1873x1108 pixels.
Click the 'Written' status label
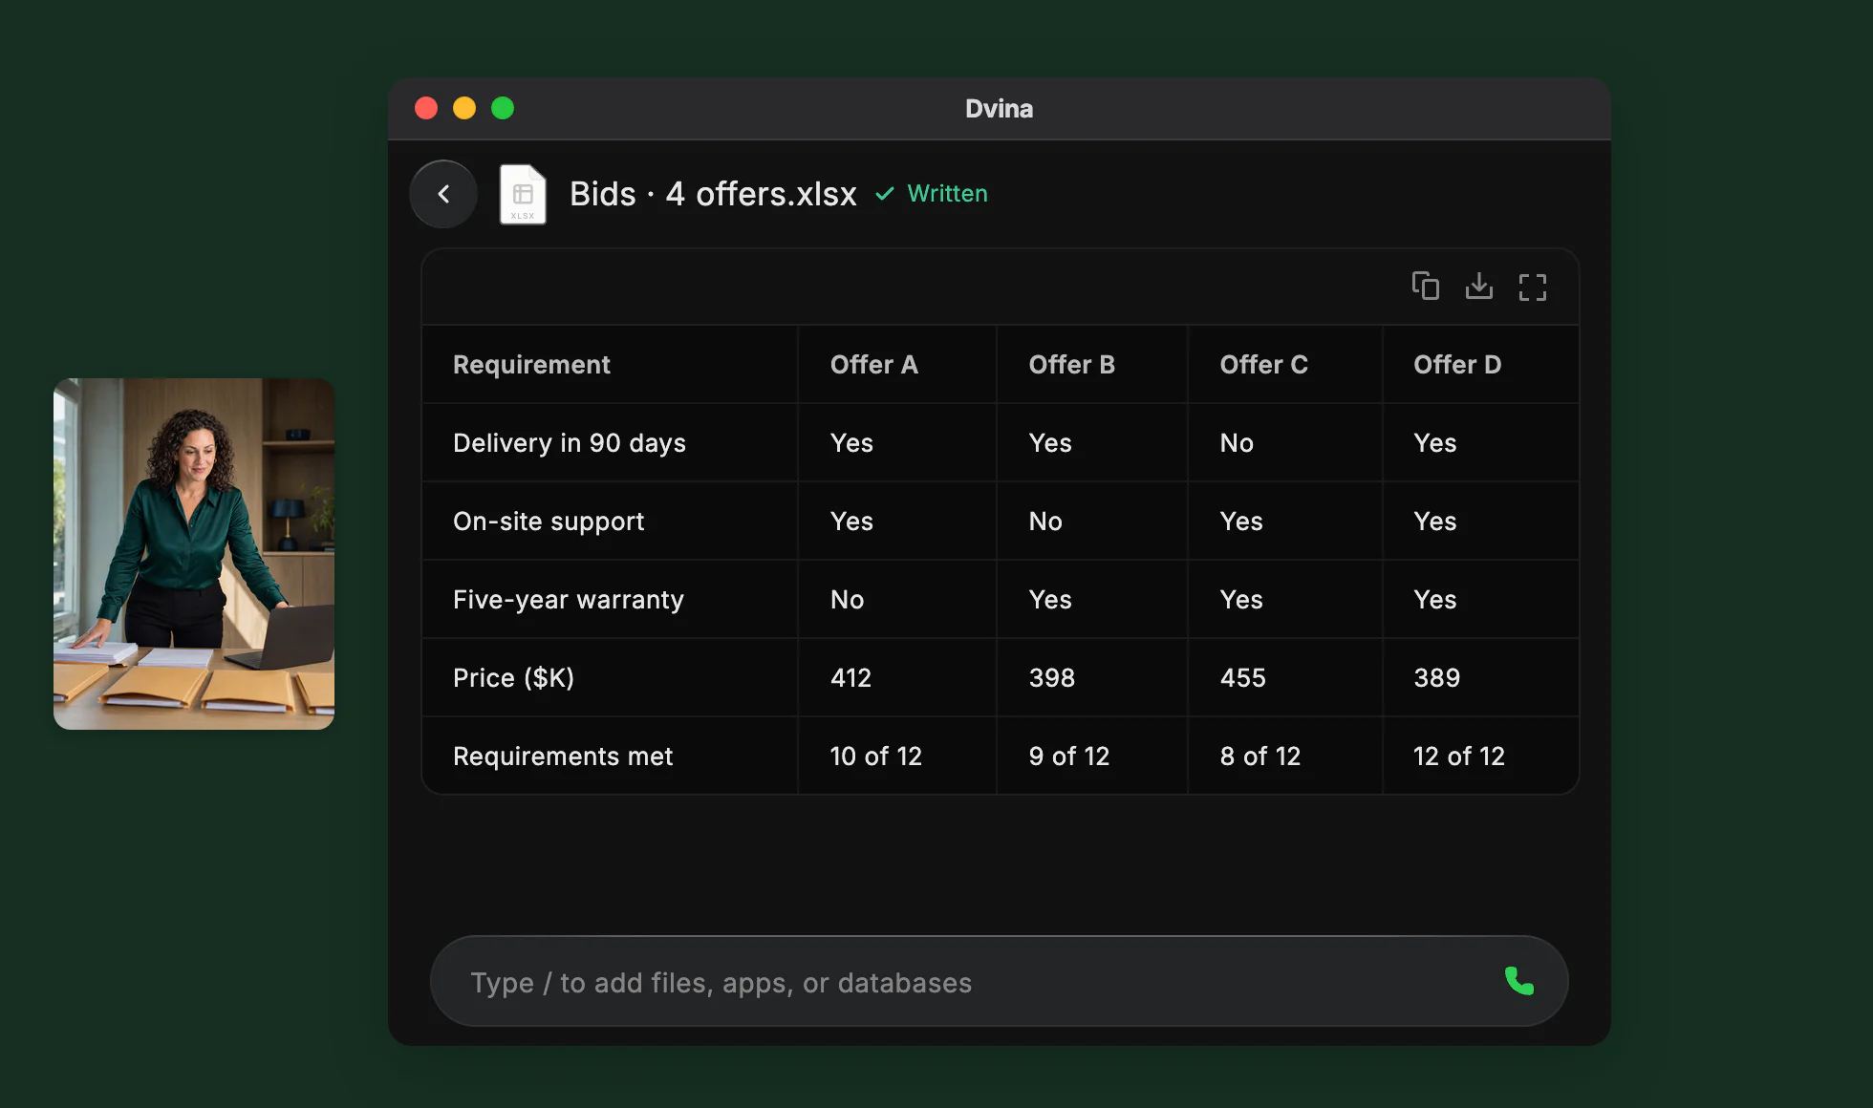click(x=947, y=194)
